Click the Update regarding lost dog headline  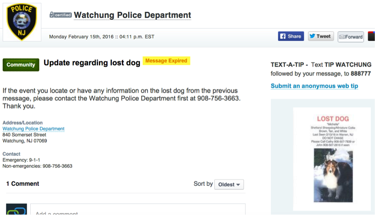(x=92, y=63)
